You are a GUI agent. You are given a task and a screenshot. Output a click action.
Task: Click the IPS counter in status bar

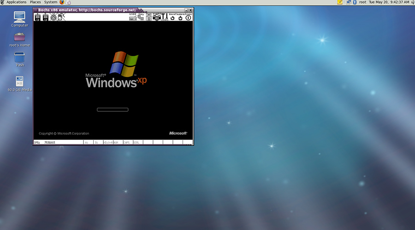coord(58,142)
